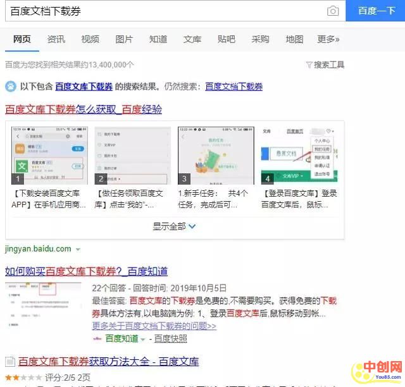405x387 pixels.
Task: Open the 更多» tab menu
Action: (328, 39)
